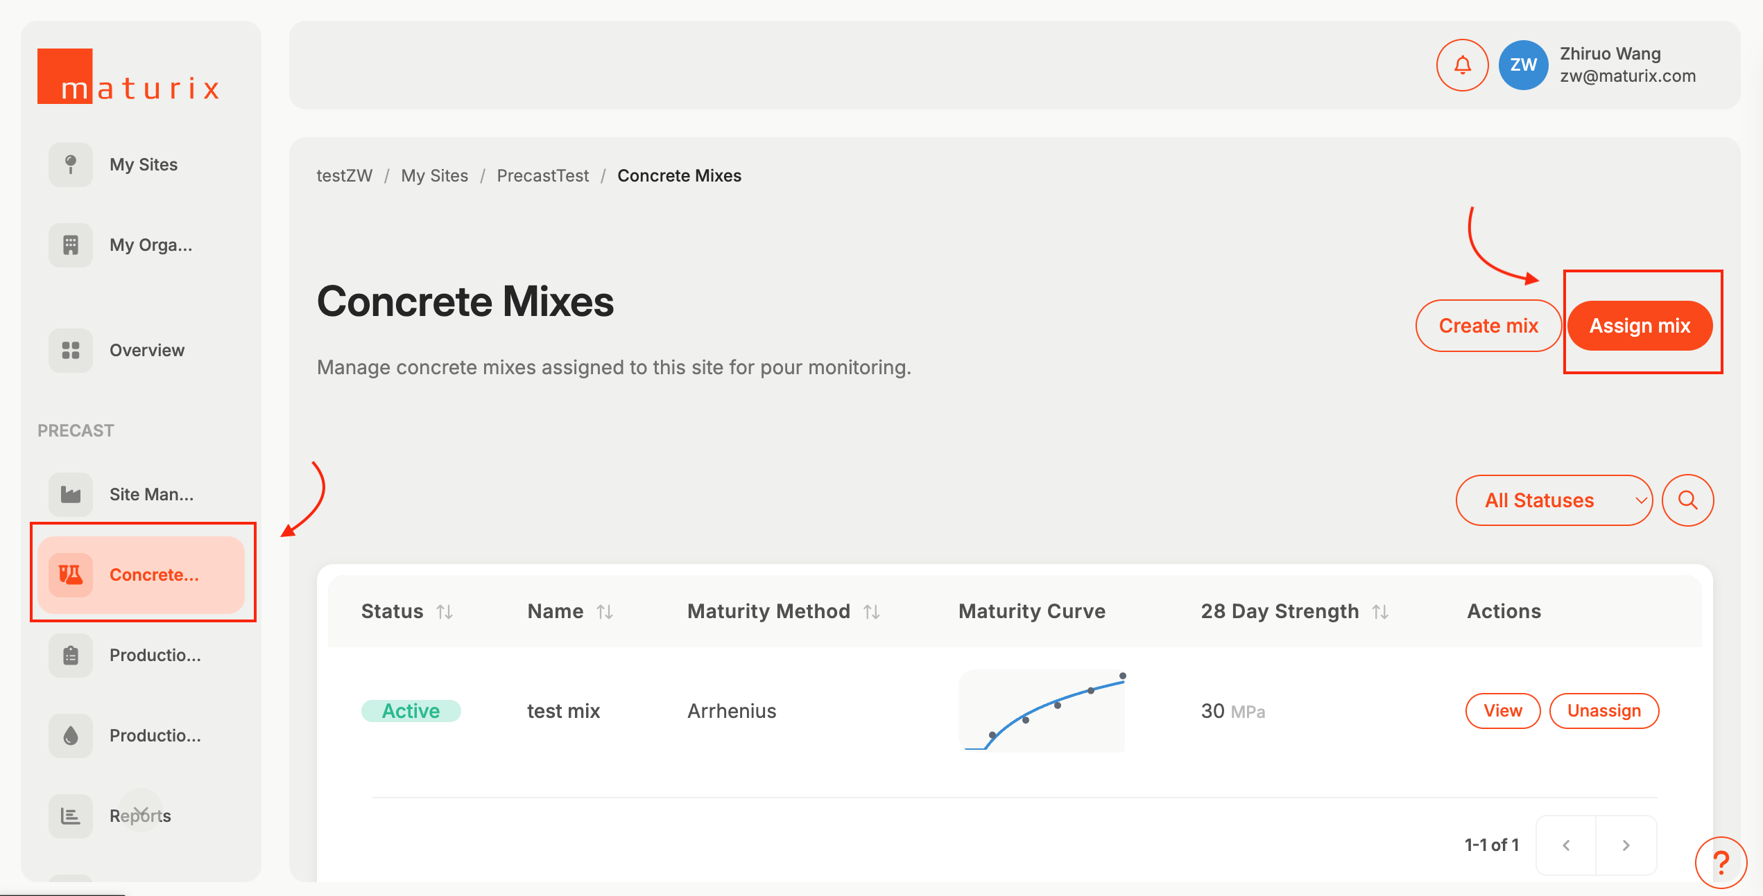Screen dimensions: 1763x896
Task: Click the notification bell icon
Action: 1462,65
